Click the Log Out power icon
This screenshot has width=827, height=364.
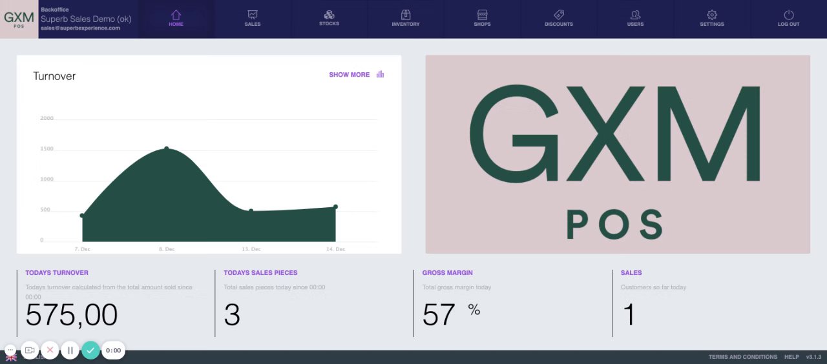pos(789,14)
